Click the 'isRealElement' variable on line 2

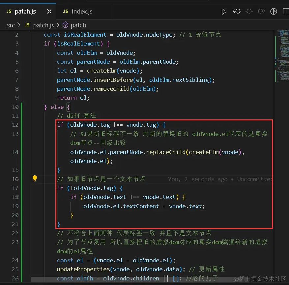85,35
